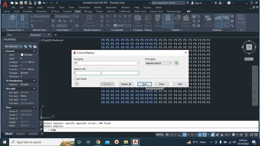260x146 pixels.
Task: Click Clean Screen icon in status bar
Action: click(x=251, y=135)
